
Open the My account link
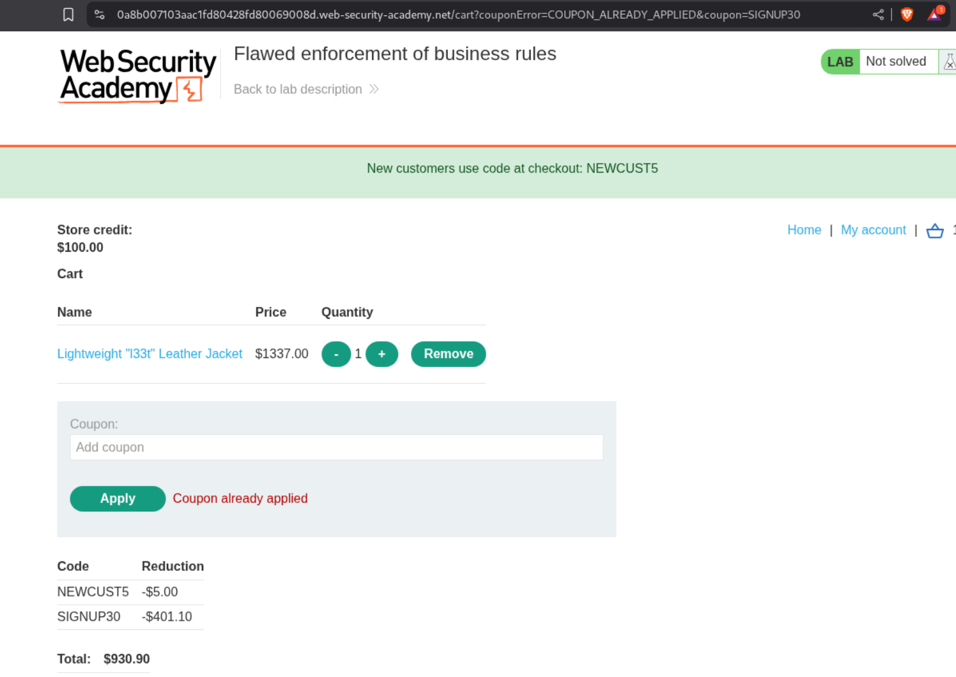tap(873, 230)
